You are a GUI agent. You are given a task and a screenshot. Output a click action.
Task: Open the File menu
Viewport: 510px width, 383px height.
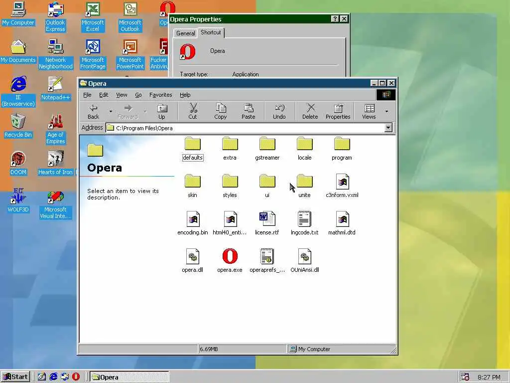[87, 95]
